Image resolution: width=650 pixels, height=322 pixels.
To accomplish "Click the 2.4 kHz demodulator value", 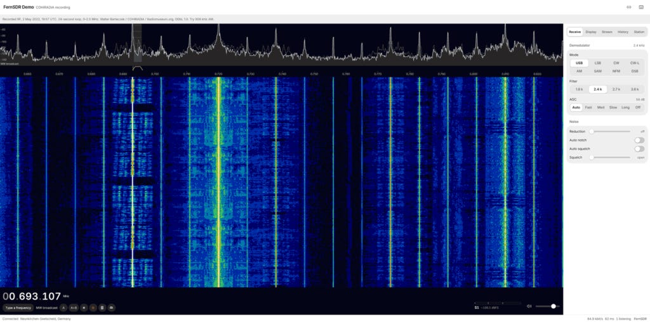I will [639, 45].
